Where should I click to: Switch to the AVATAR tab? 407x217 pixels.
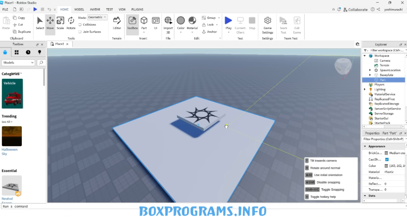click(95, 10)
